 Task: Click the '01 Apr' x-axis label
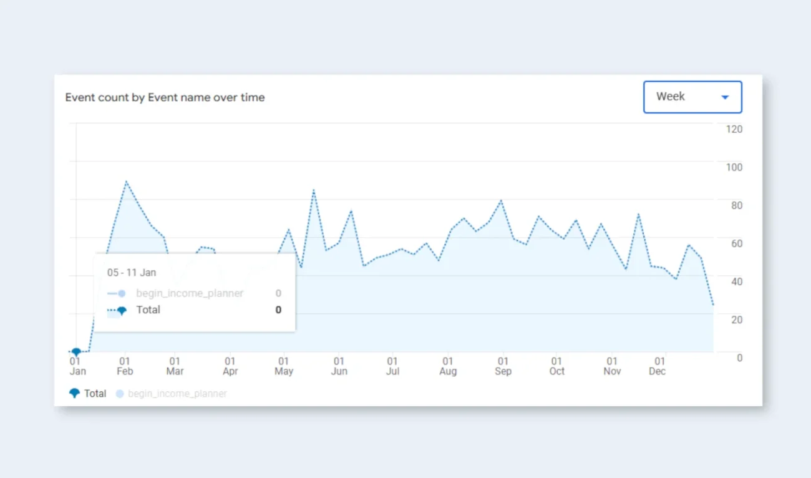(230, 366)
